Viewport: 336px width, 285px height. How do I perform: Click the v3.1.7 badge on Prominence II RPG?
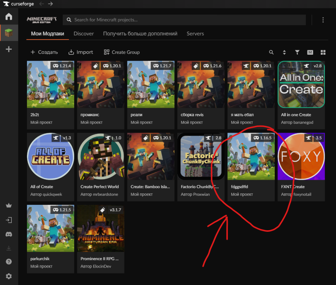click(x=115, y=210)
